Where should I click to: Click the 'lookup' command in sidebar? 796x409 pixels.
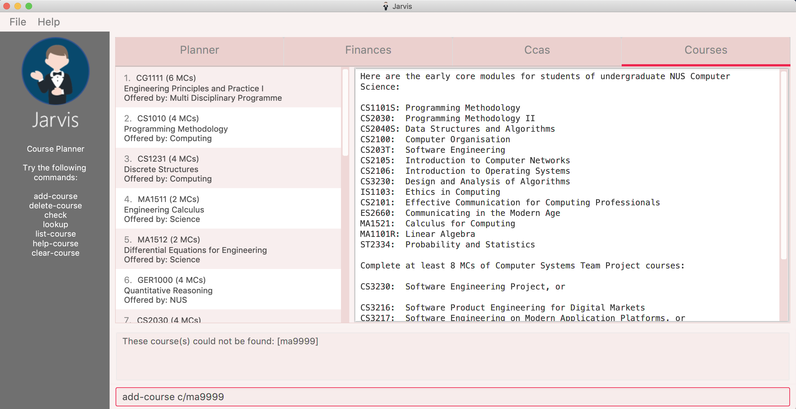56,225
